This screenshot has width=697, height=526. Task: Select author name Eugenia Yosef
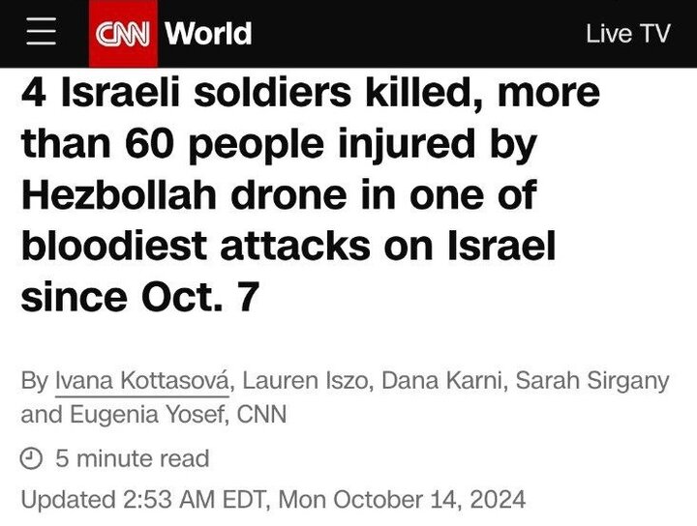coord(147,415)
